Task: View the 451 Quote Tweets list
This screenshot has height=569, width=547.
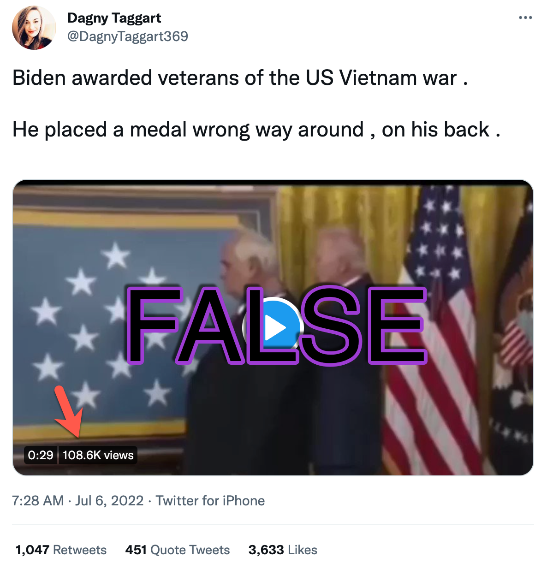Action: 178,550
